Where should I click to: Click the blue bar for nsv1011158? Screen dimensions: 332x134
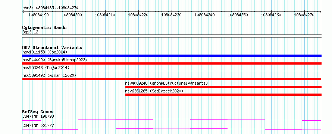pos(172,56)
